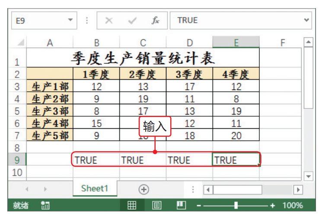Click the Name Box showing E9
Image resolution: width=322 pixels, height=217 pixels.
point(44,21)
